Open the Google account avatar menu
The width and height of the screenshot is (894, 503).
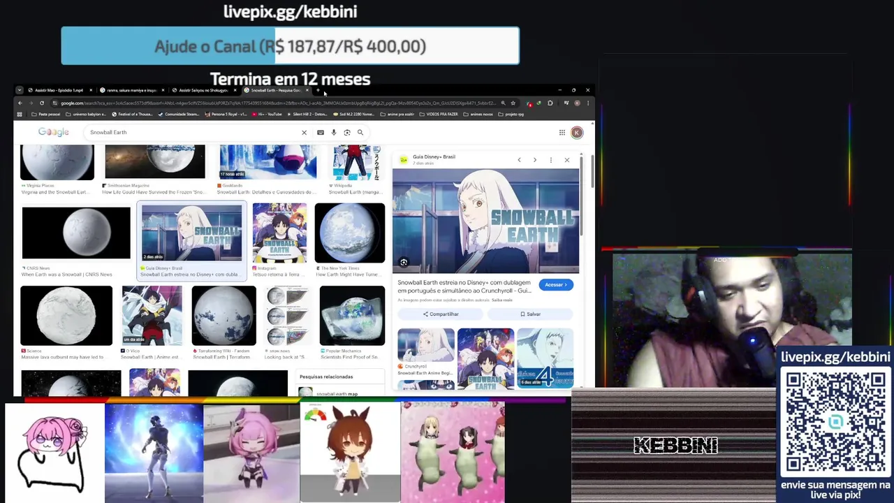[x=577, y=132]
